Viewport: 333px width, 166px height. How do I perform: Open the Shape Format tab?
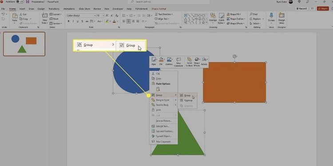click(159, 9)
